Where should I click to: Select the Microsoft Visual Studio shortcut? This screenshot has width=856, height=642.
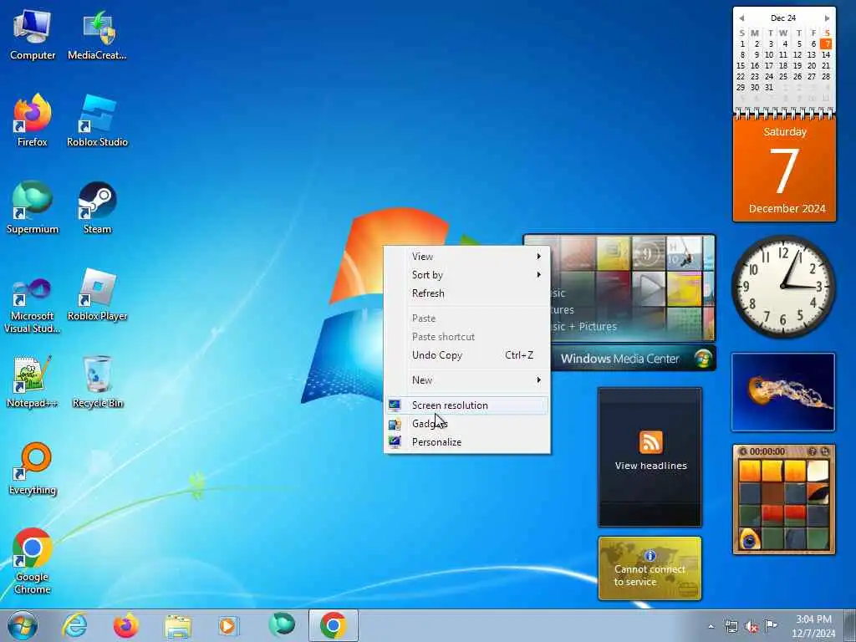pyautogui.click(x=33, y=306)
